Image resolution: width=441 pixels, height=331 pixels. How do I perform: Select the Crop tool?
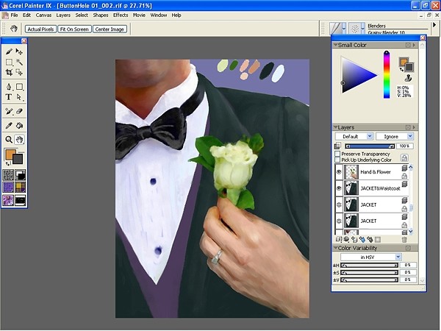(x=9, y=73)
